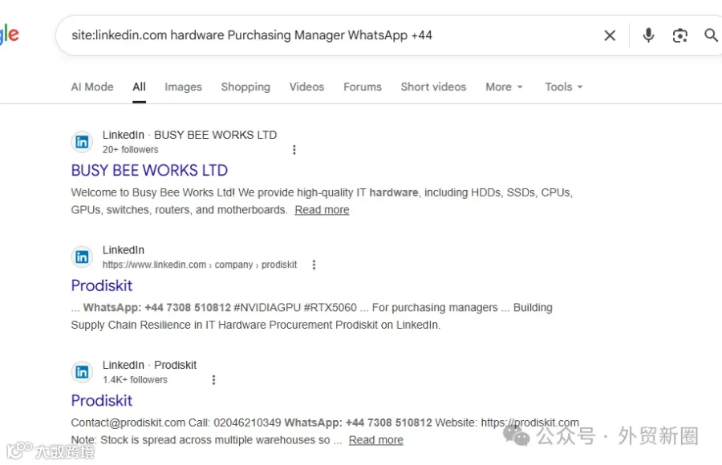The height and width of the screenshot is (465, 722).
Task: Click '20+ followers' text
Action: pos(130,150)
